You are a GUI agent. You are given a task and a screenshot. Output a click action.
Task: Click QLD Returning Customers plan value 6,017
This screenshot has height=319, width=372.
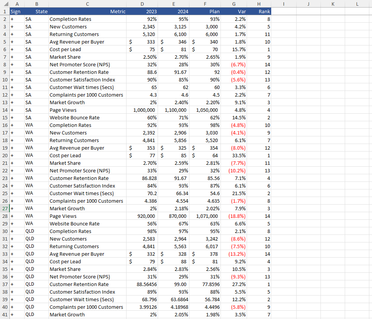tap(205, 246)
